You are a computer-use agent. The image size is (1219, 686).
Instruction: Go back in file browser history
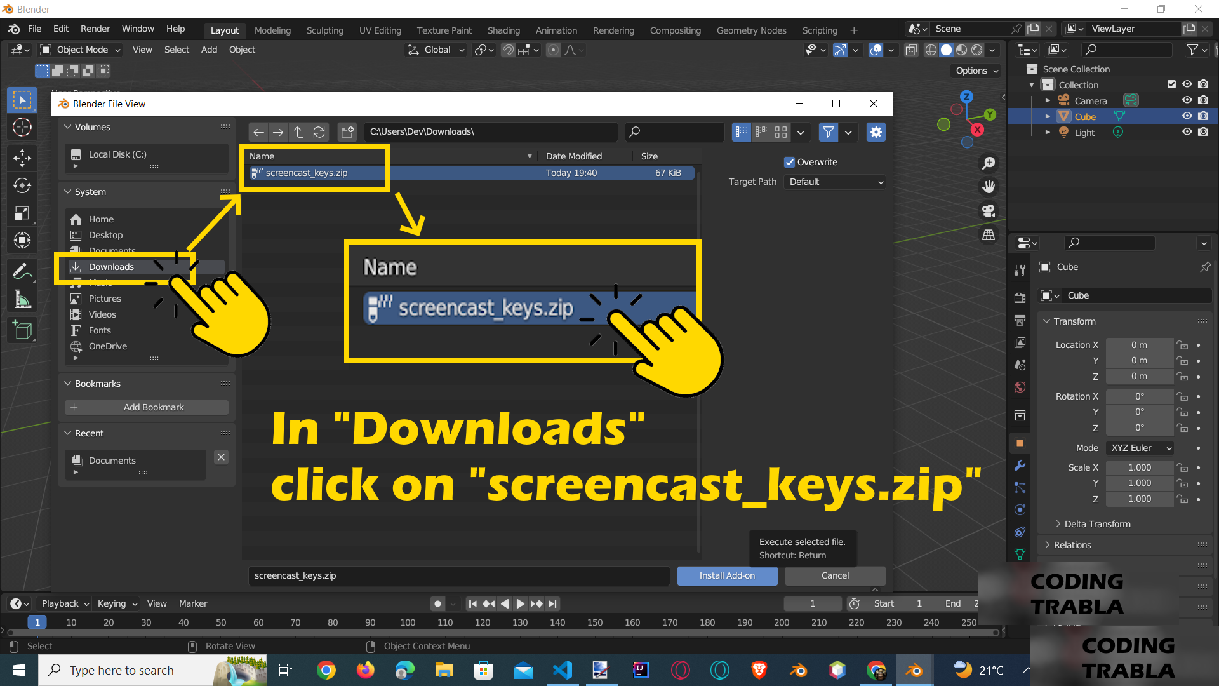click(x=258, y=132)
